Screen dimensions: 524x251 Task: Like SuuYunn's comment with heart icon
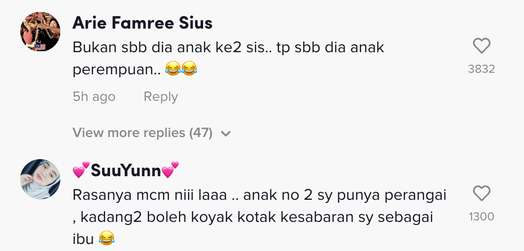pyautogui.click(x=482, y=194)
